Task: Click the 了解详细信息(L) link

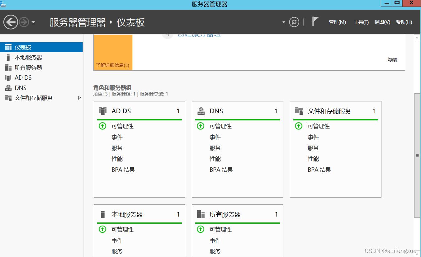Action: (113, 65)
